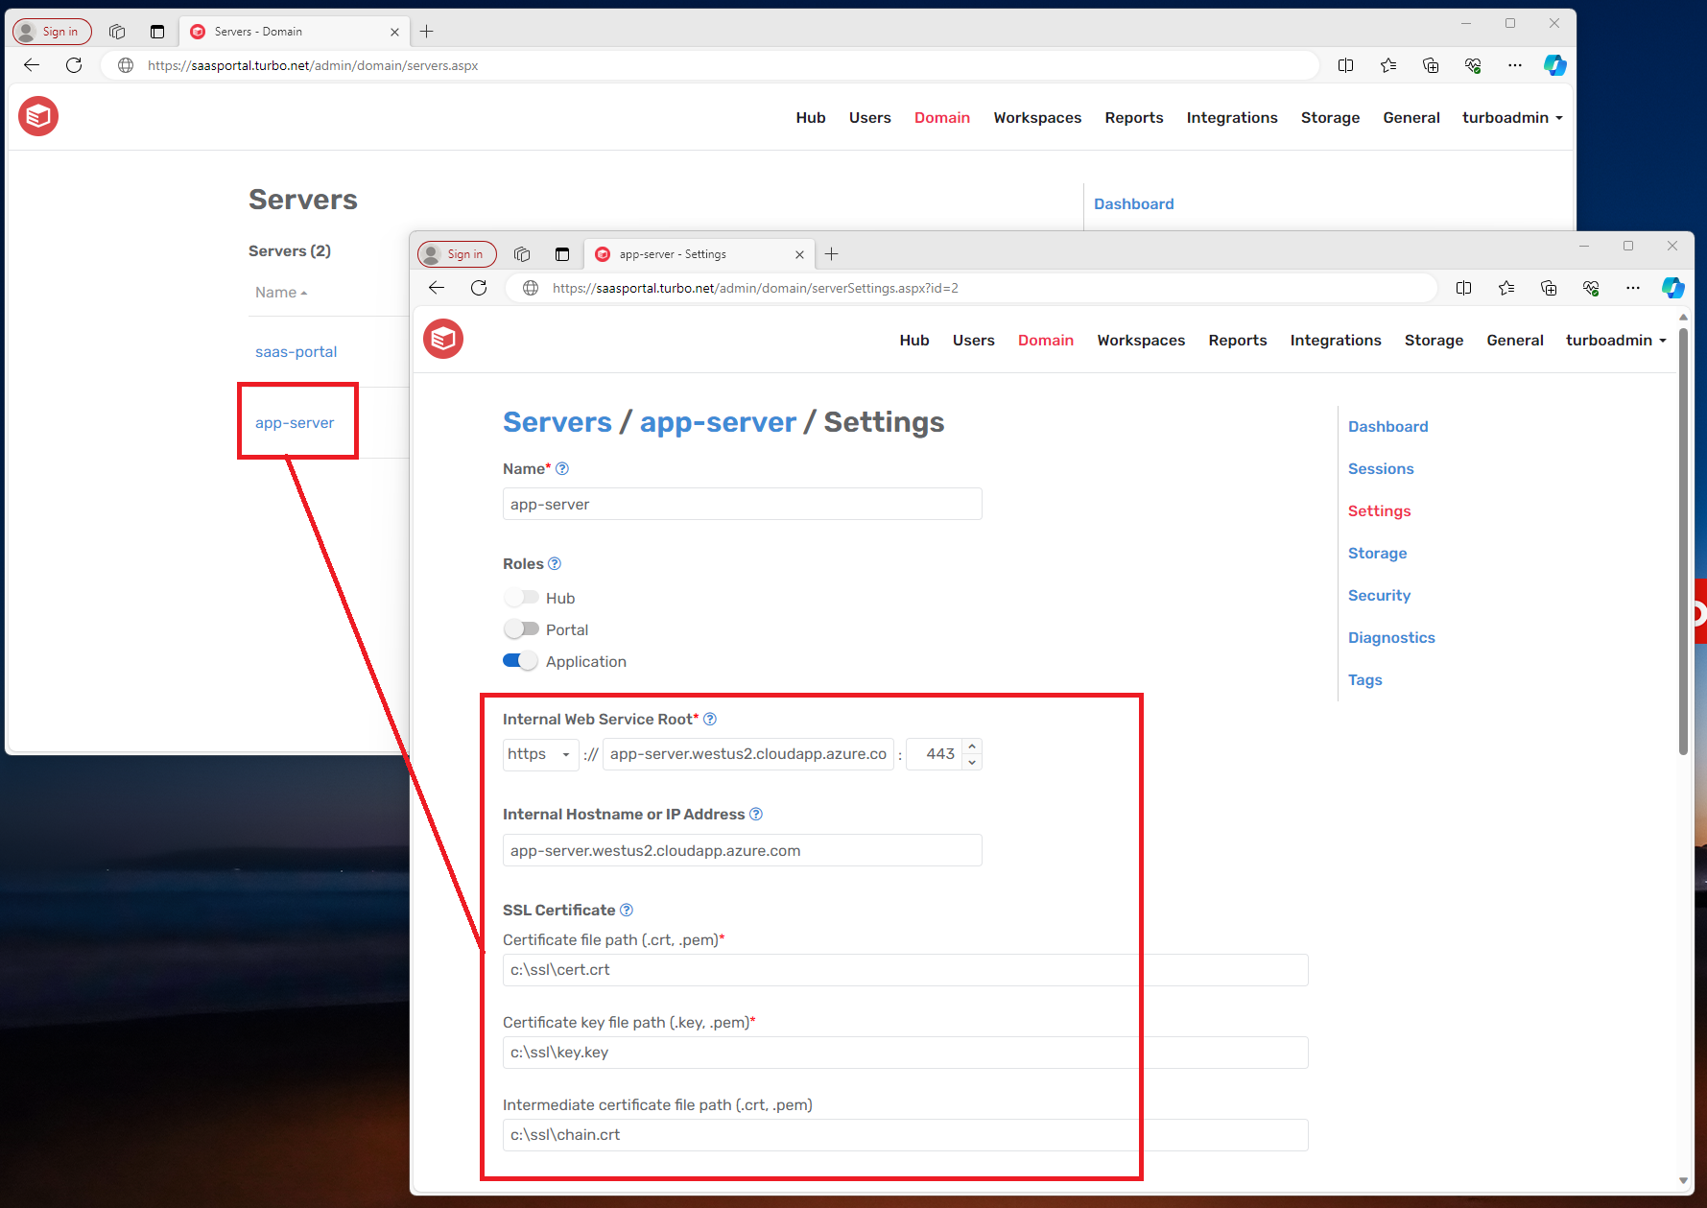1707x1208 pixels.
Task: Open the Internal Web Service Root help icon
Action: [x=710, y=719]
